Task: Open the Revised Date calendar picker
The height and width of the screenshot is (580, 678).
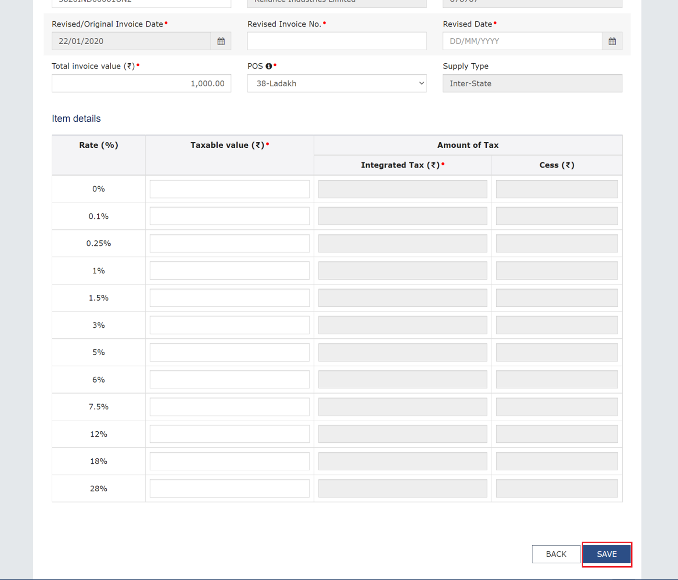Action: coord(612,41)
